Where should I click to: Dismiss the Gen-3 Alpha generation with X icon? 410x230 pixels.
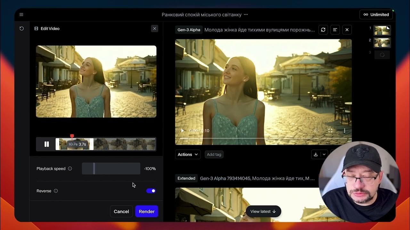click(x=347, y=30)
